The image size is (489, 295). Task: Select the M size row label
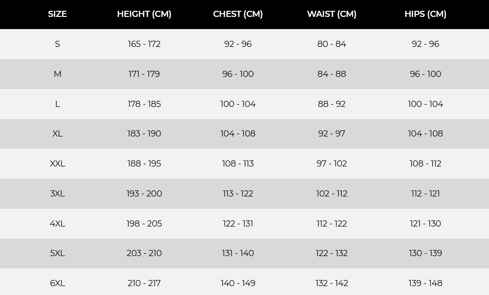[x=57, y=74]
